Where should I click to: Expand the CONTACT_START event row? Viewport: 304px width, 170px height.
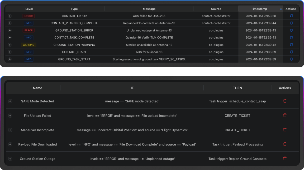click(x=10, y=52)
